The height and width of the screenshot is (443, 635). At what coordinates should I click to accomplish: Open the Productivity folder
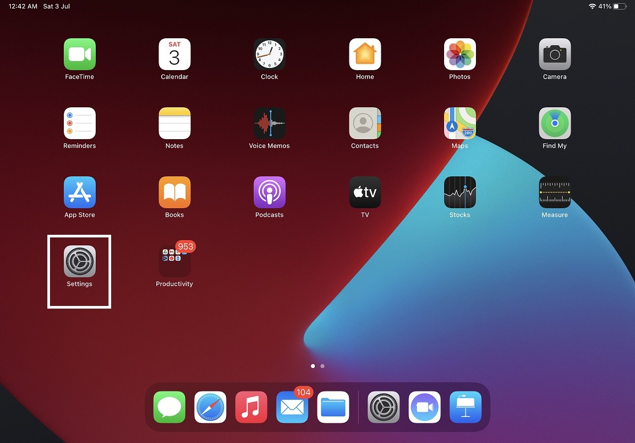[174, 261]
